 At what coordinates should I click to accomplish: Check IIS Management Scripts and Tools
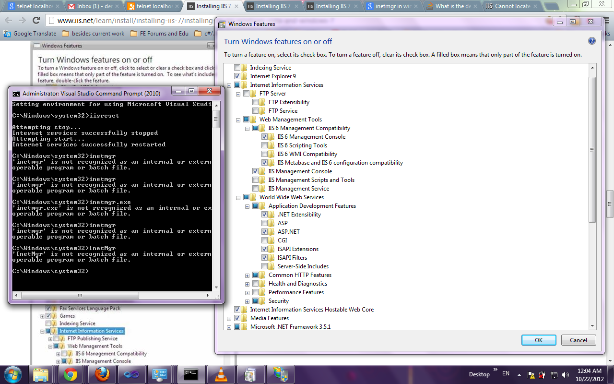coord(256,180)
